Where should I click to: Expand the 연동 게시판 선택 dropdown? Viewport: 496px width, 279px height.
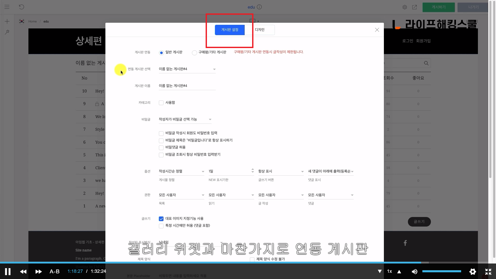click(187, 69)
